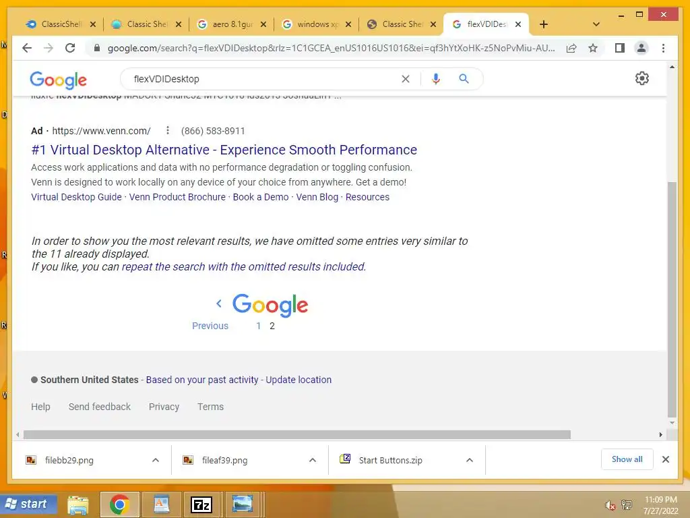Close the windows xp tab

click(348, 24)
